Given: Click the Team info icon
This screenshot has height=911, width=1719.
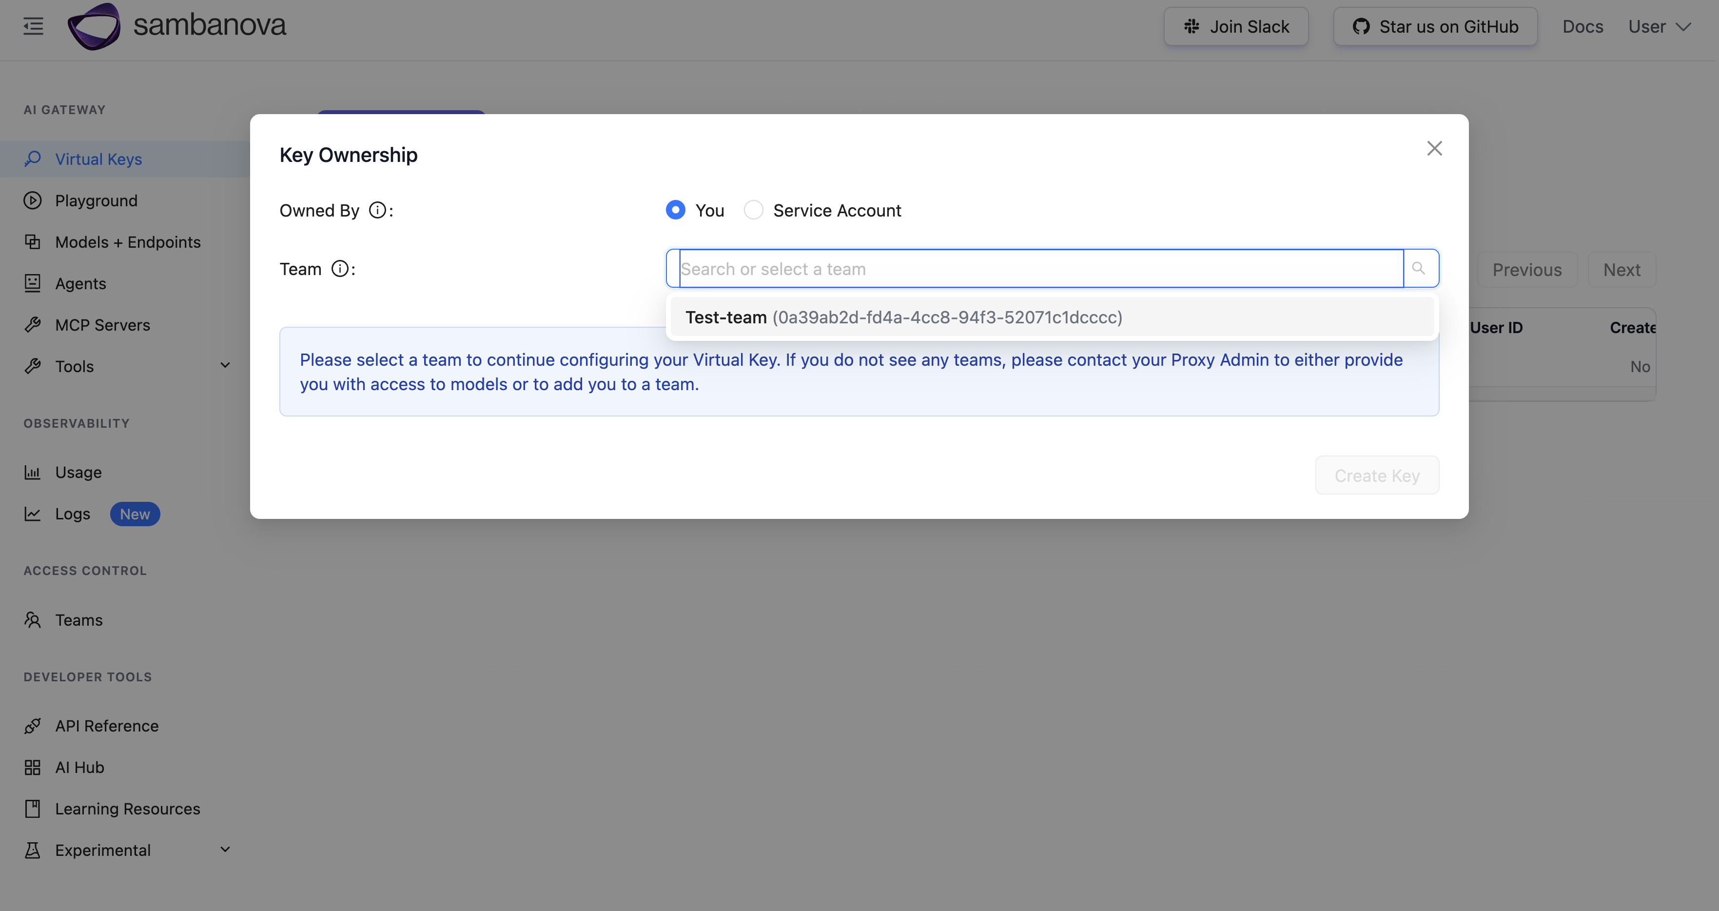Looking at the screenshot, I should pos(340,269).
